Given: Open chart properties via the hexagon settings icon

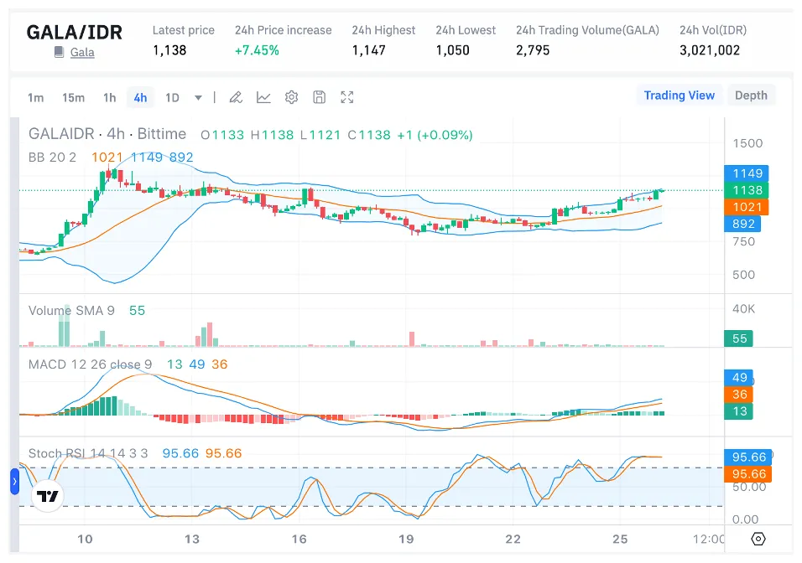Looking at the screenshot, I should point(759,540).
